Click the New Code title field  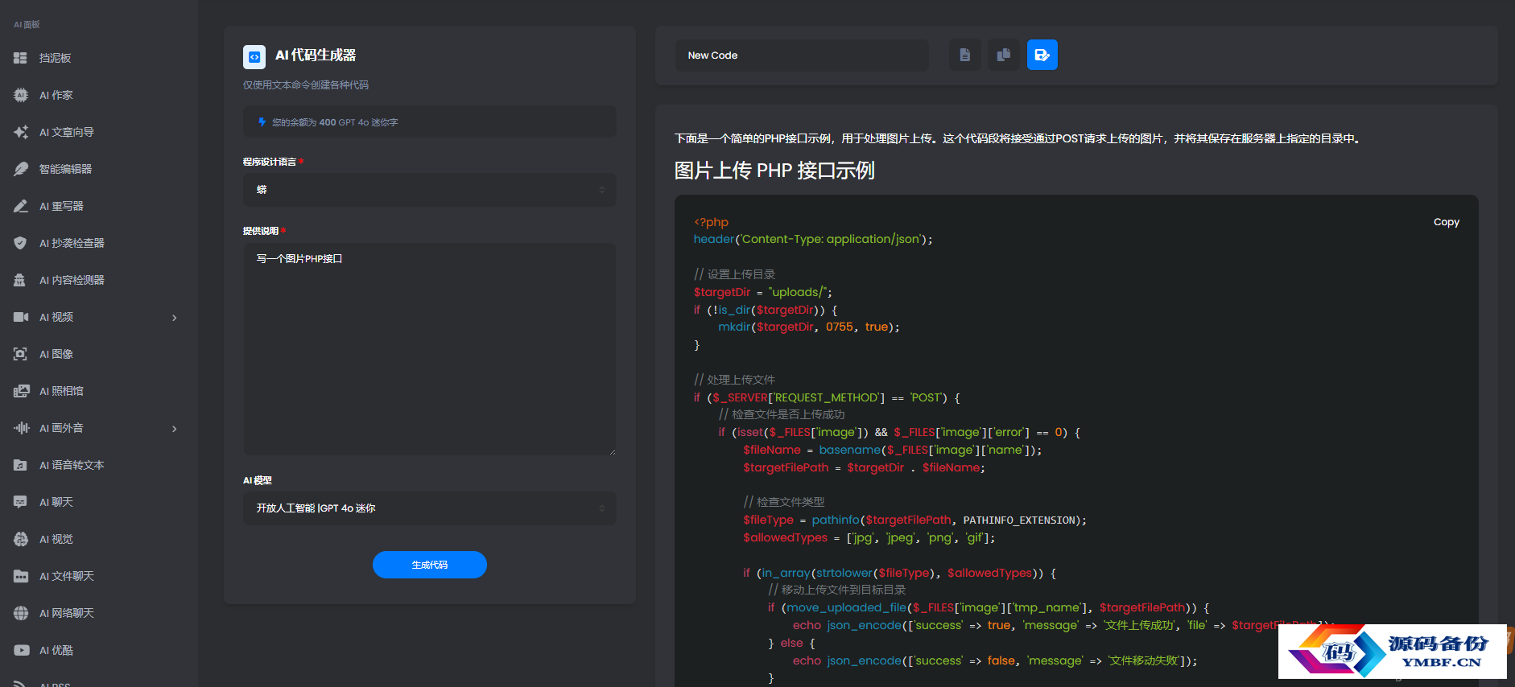pos(802,56)
